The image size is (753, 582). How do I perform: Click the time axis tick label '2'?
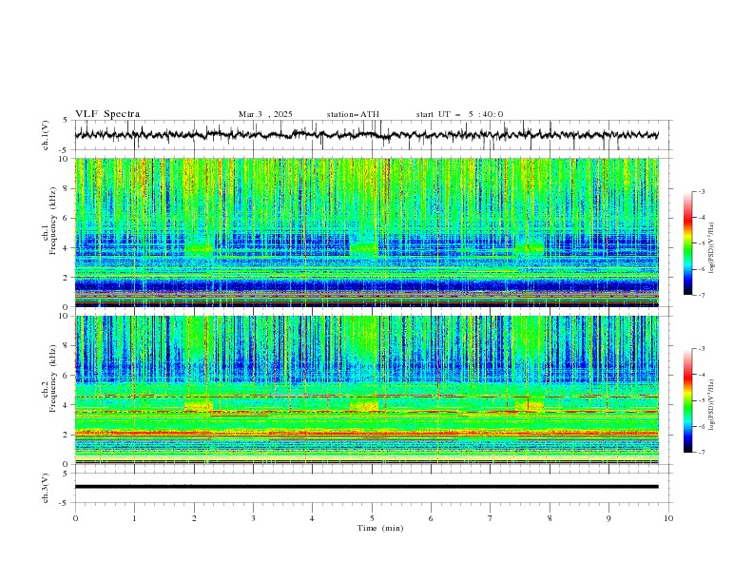tap(194, 518)
